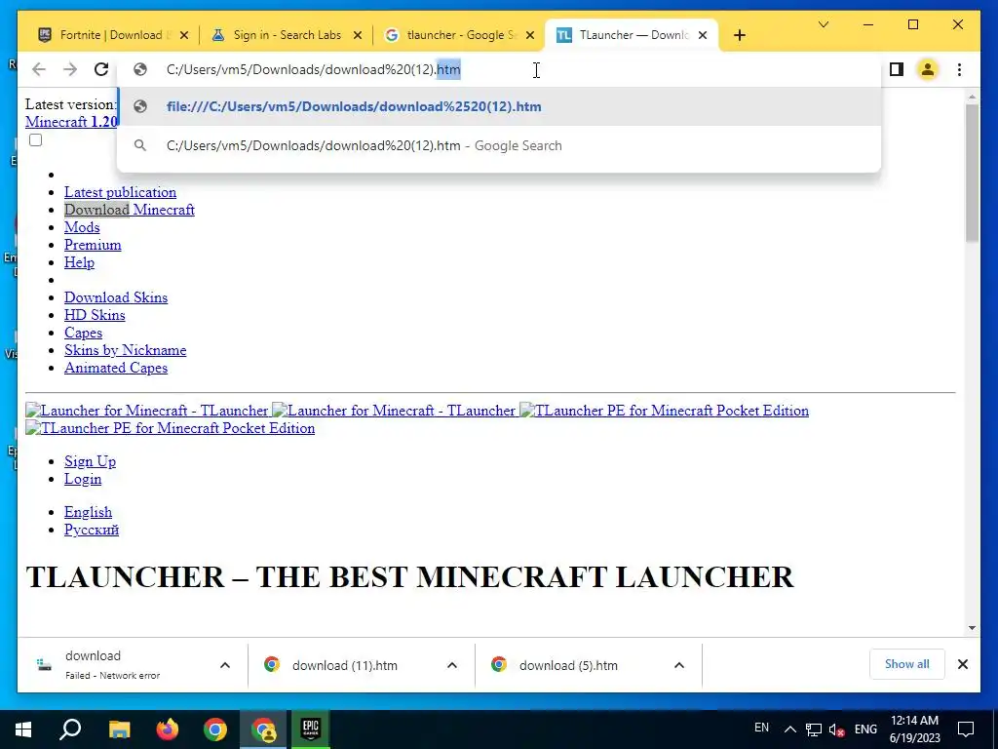Image resolution: width=998 pixels, height=749 pixels.
Task: Click the TLauncher PE image link after the two Launcher links
Action: (664, 411)
